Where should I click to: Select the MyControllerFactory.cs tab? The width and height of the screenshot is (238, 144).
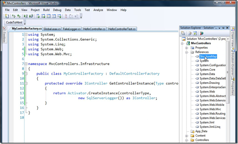27,28
